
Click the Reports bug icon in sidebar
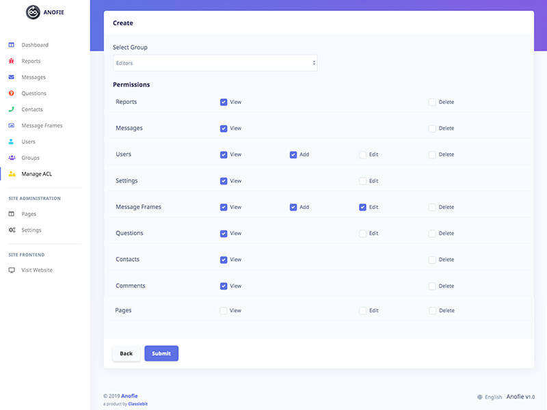(x=12, y=61)
